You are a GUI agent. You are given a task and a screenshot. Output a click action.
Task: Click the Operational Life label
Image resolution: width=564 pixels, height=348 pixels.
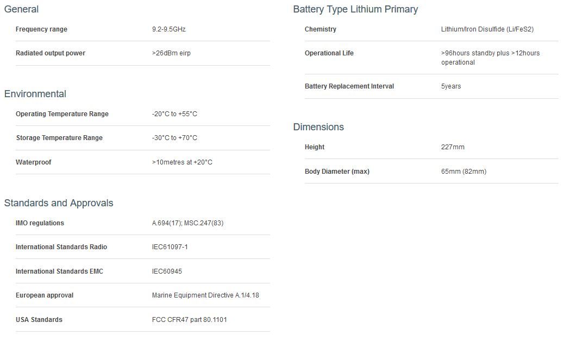click(329, 53)
